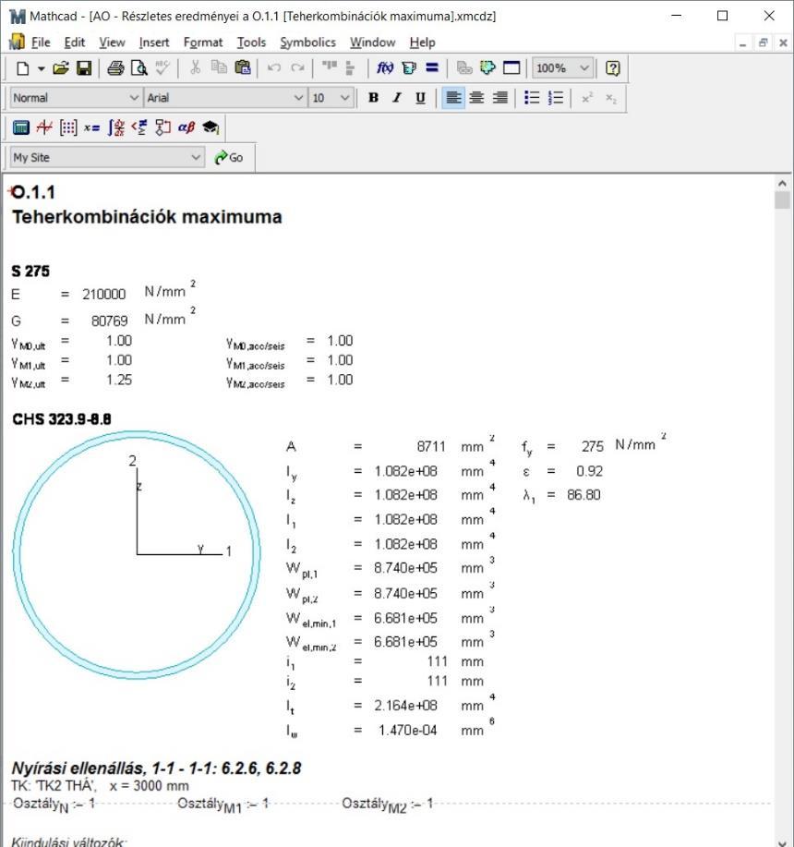794x847 pixels.
Task: Toggle bulleted list
Action: pyautogui.click(x=532, y=98)
